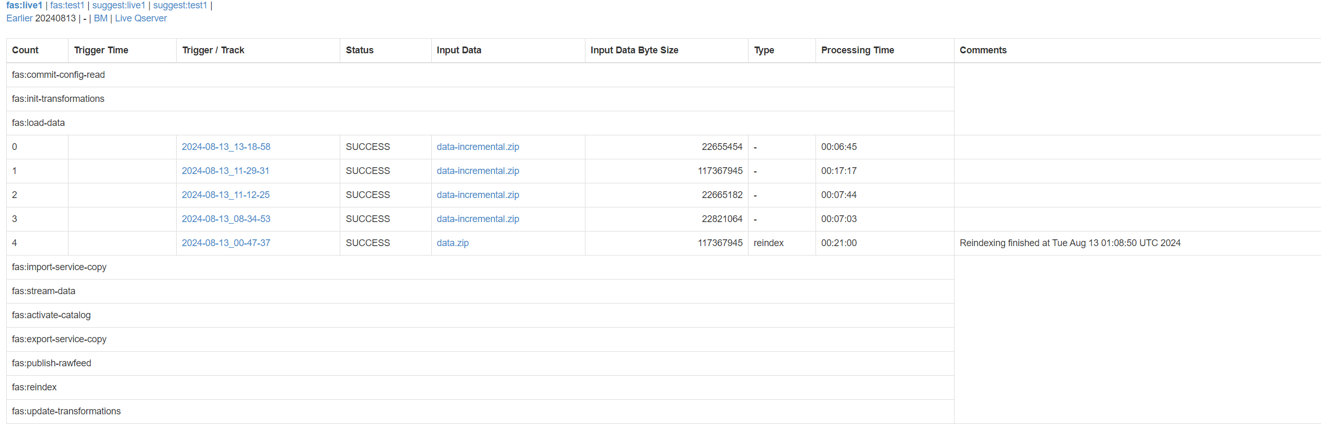
Task: Open the Live Qserver link
Action: 141,18
